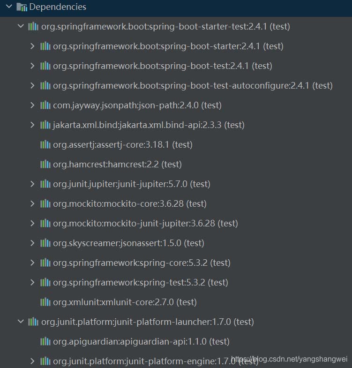Expand the spring-core:5.3.2 dependency
Image resolution: width=352 pixels, height=368 pixels.
click(32, 263)
